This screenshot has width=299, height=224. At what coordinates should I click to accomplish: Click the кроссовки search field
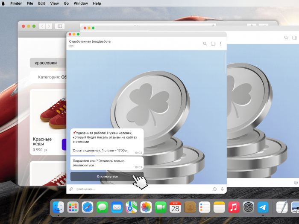(x=48, y=63)
